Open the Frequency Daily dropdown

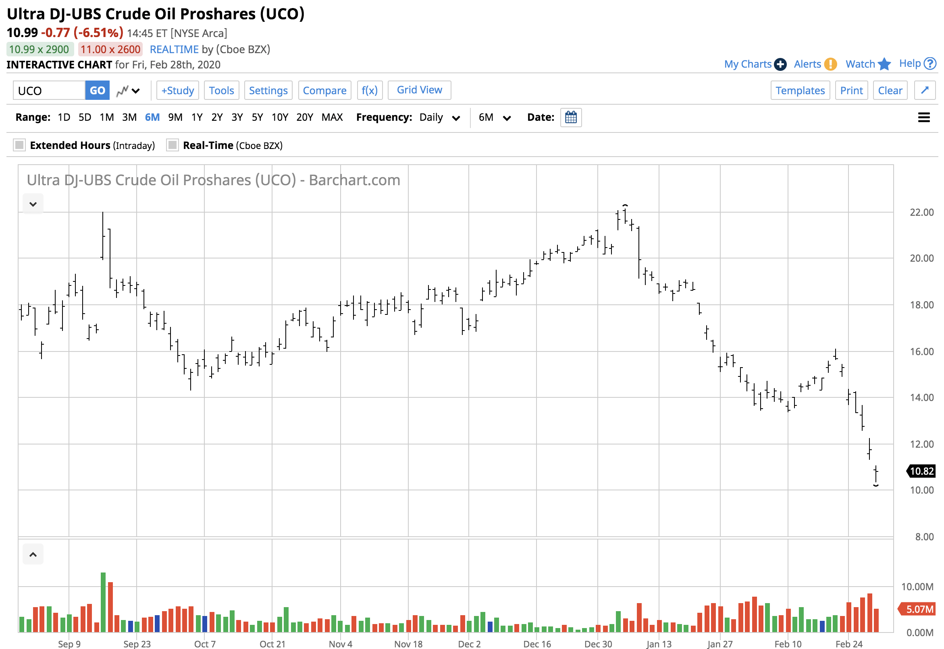441,118
